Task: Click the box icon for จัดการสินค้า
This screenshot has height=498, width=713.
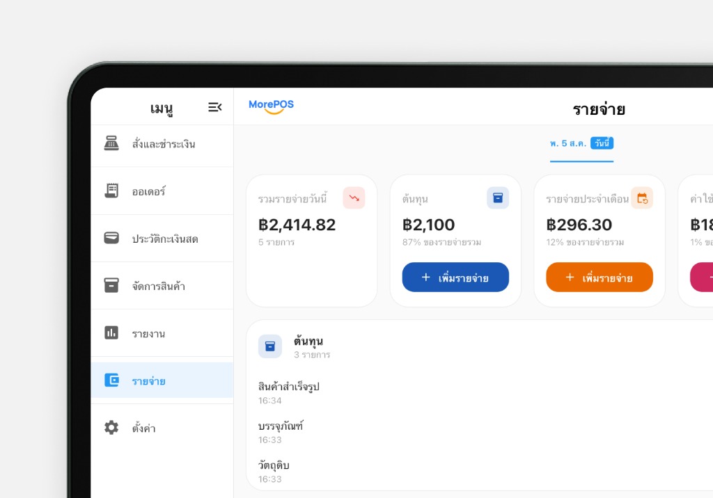Action: click(111, 285)
